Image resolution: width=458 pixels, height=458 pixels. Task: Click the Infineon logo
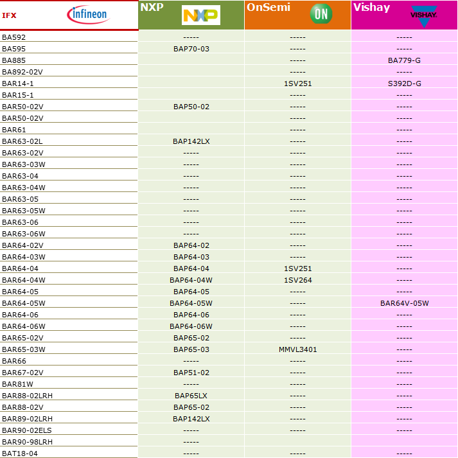pyautogui.click(x=89, y=15)
